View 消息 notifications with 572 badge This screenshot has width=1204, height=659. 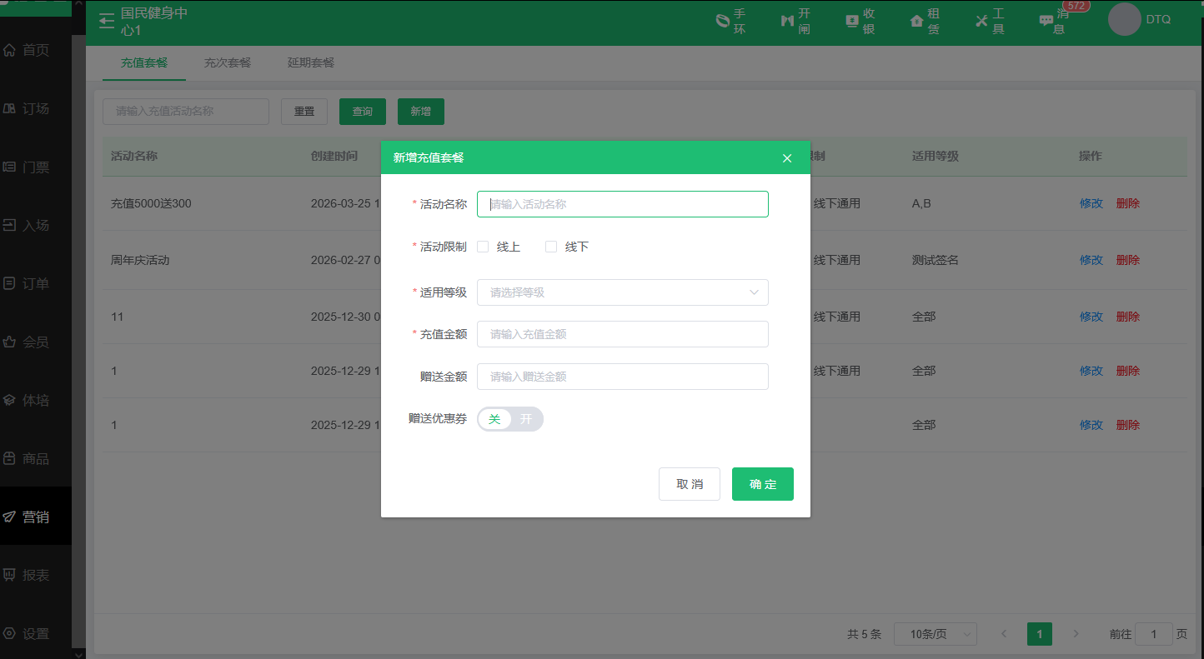[x=1051, y=21]
